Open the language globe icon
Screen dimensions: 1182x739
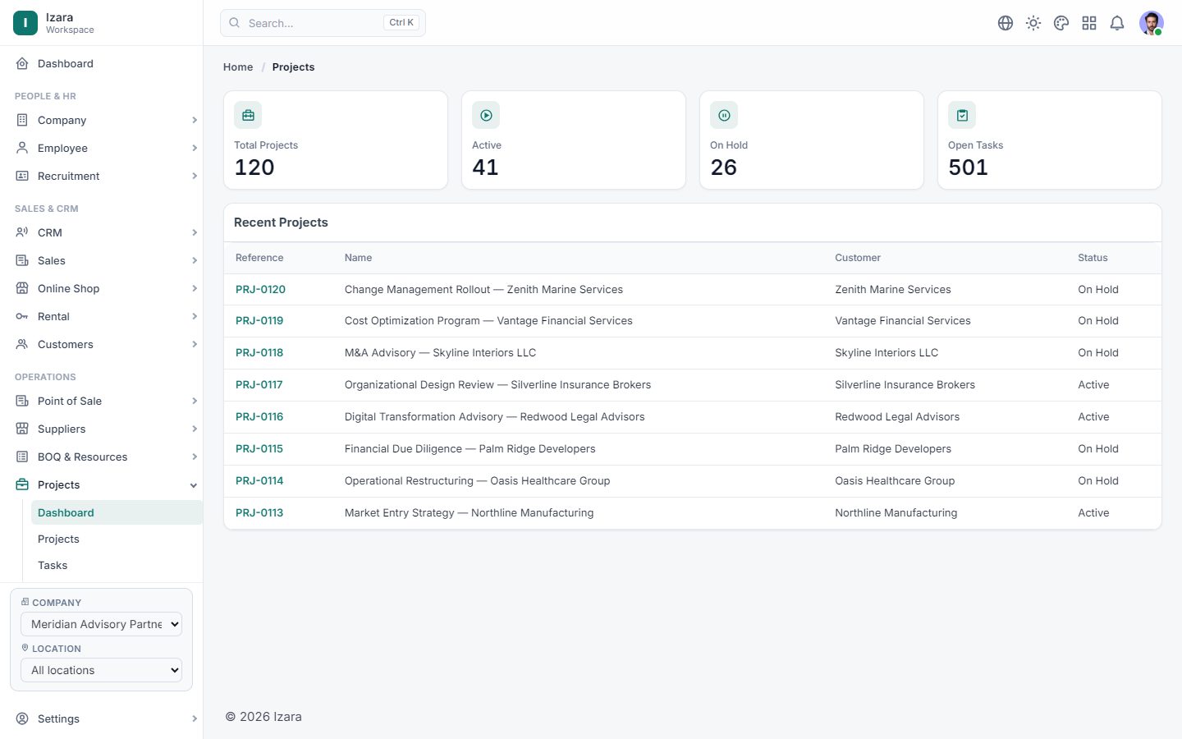(1006, 23)
